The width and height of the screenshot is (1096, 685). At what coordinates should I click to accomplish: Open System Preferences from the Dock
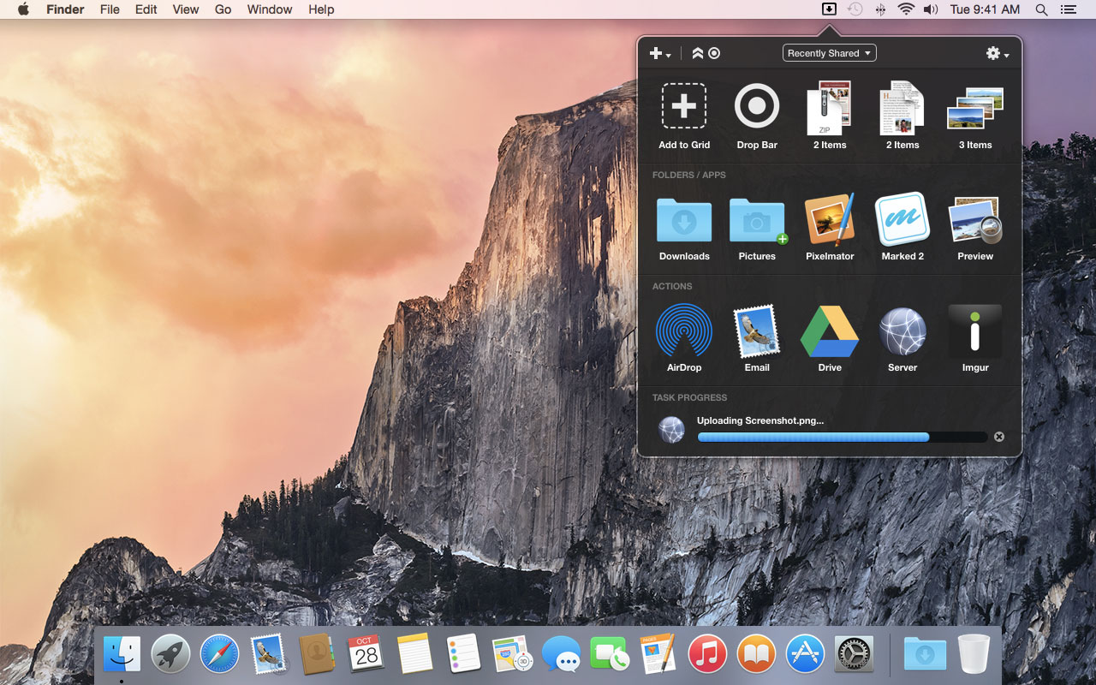point(854,655)
